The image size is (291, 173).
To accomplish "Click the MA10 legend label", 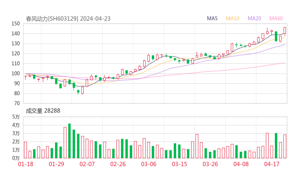I will coord(232,18).
